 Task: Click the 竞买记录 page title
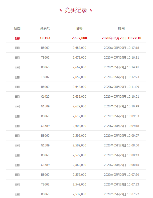point(76,10)
